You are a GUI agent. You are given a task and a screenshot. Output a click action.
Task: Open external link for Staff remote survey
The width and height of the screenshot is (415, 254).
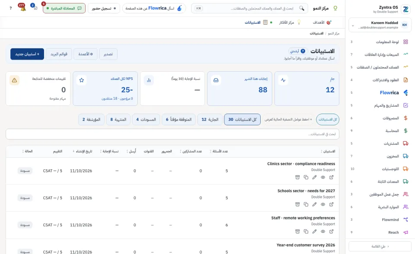(332, 231)
